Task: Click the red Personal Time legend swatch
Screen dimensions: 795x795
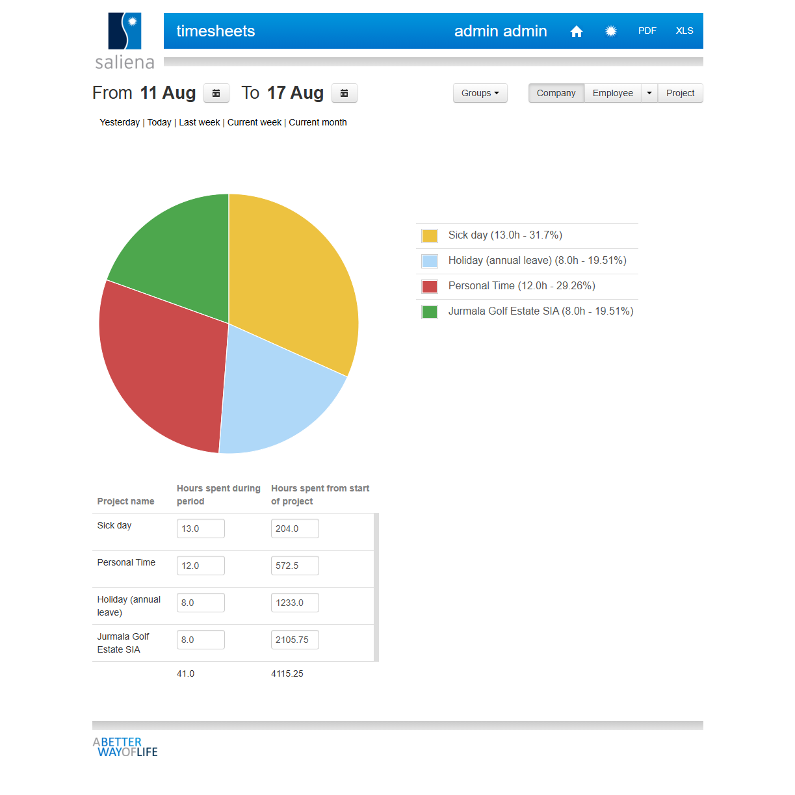Action: [429, 286]
